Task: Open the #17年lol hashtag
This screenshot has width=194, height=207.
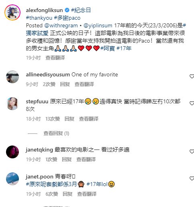Action: (97, 184)
